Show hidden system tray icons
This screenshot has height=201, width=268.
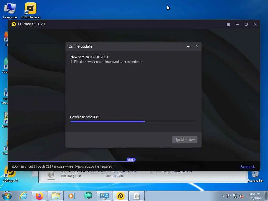coord(222,196)
